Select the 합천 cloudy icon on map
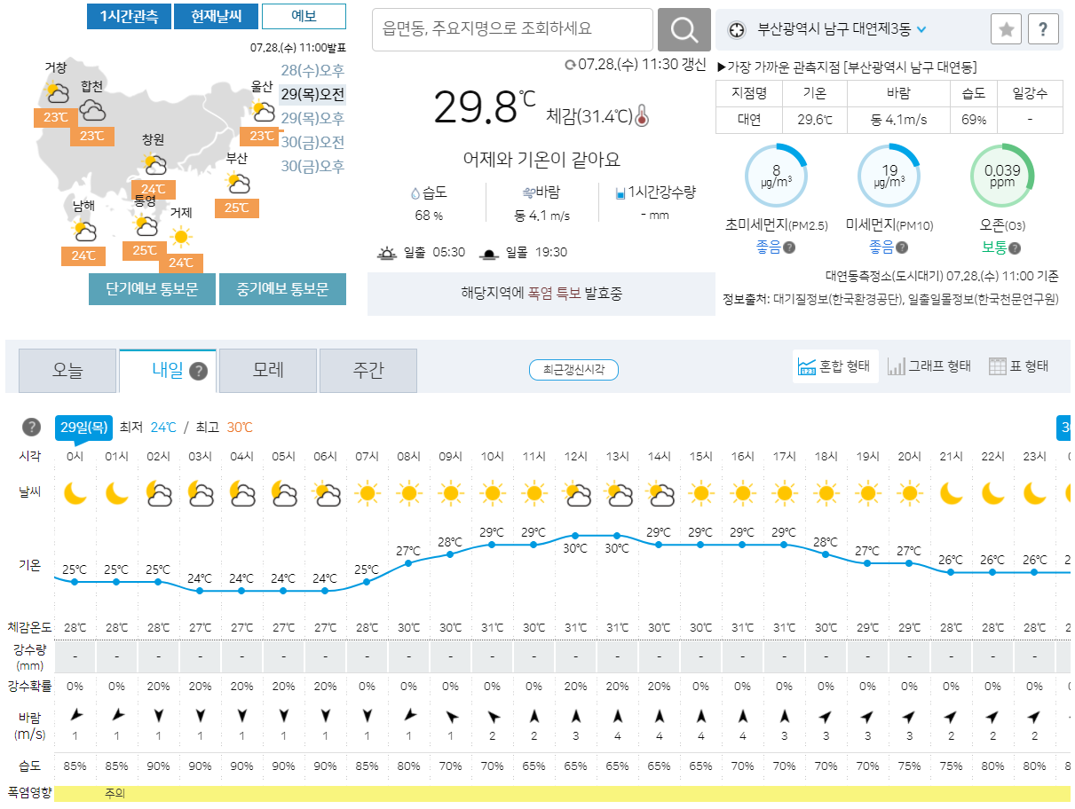 [x=92, y=110]
